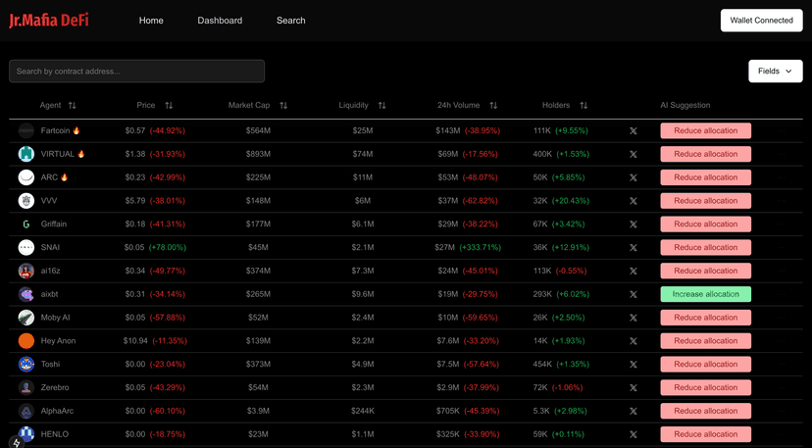Open the X link for aixbt
The image size is (812, 448).
pos(633,294)
